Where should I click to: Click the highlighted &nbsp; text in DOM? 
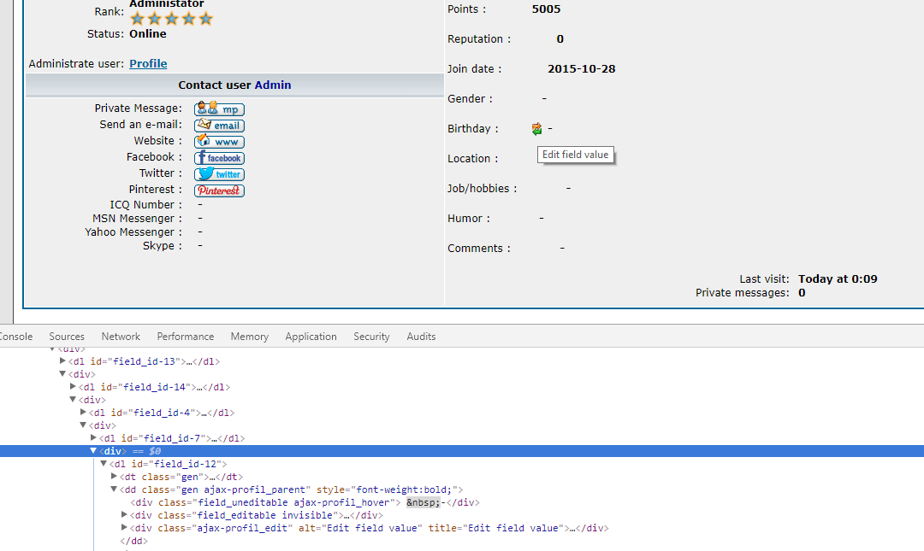pos(423,502)
